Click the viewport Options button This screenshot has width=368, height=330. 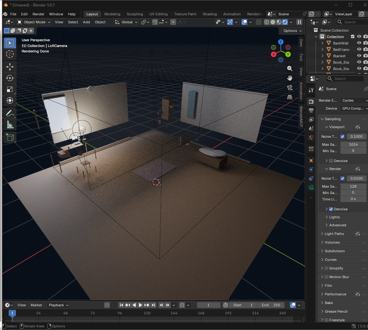click(292, 31)
